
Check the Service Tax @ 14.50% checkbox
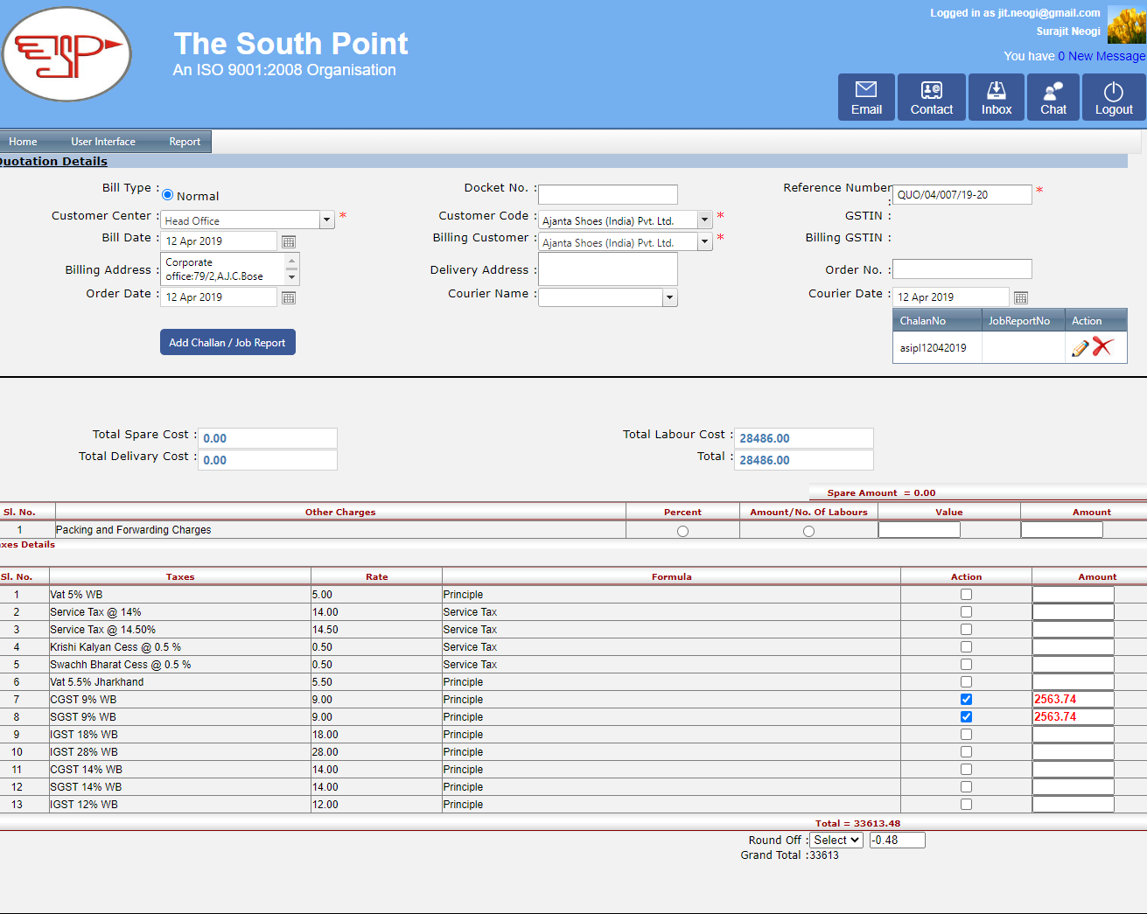point(966,630)
